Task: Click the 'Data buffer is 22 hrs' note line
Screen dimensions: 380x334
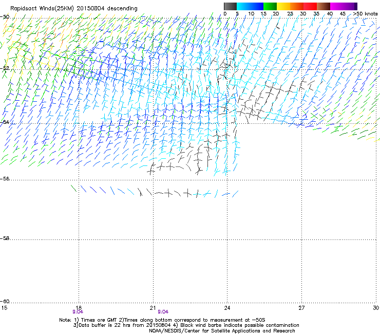Action: pyautogui.click(x=186, y=325)
